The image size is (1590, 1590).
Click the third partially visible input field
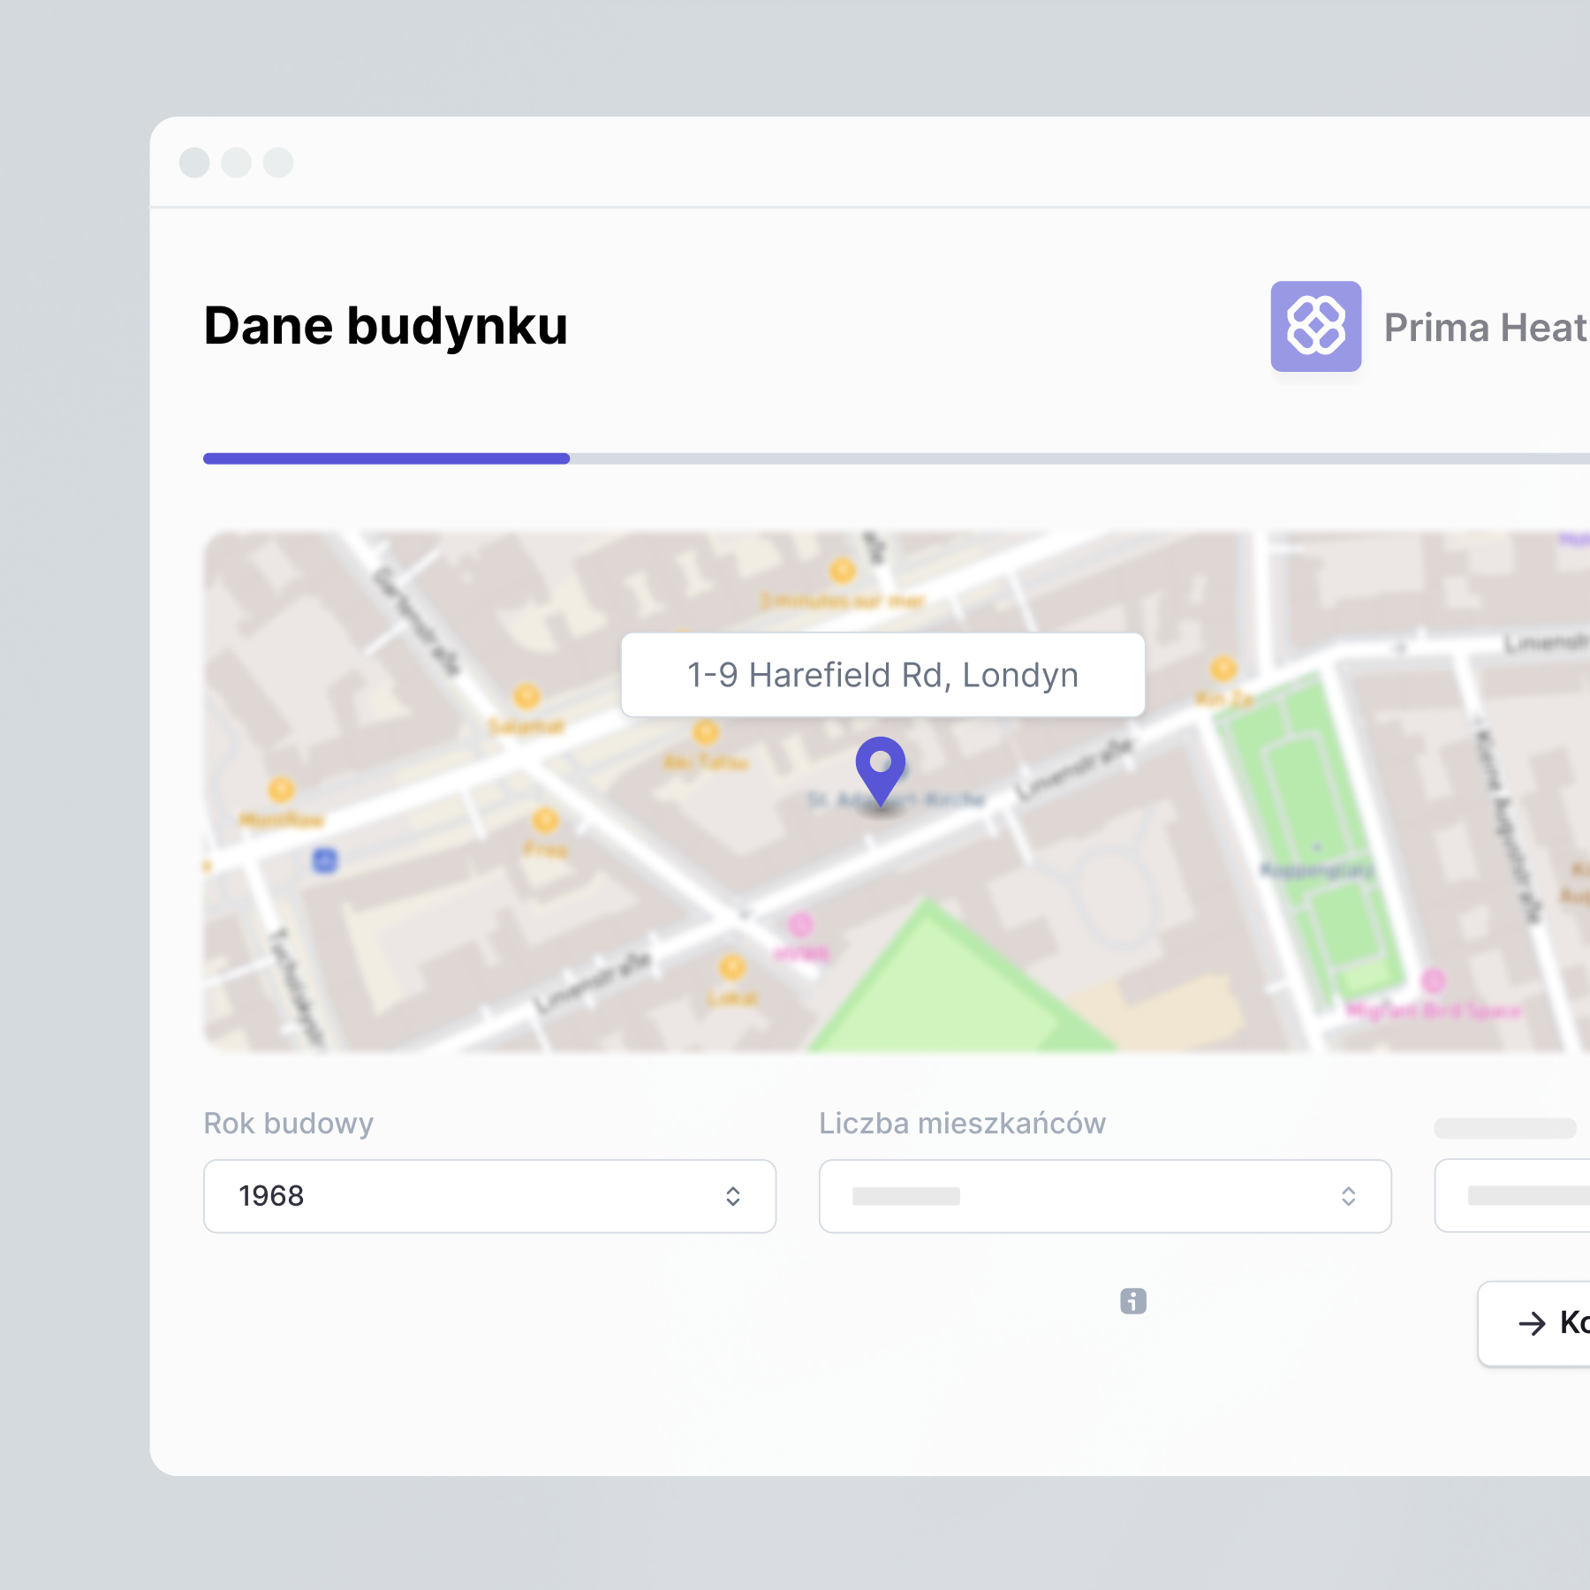(x=1512, y=1196)
